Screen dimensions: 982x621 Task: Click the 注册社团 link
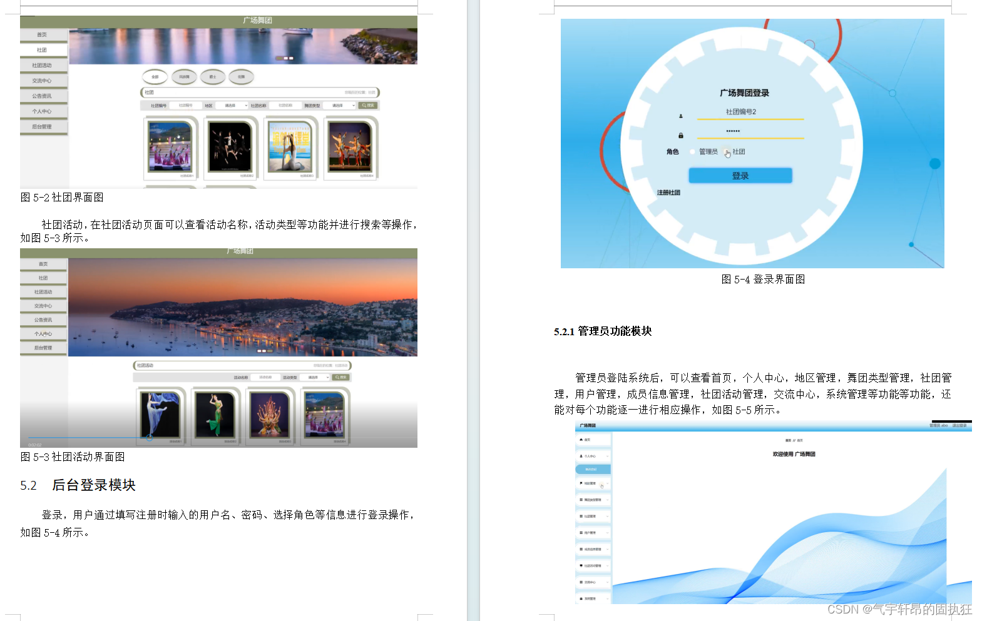(668, 193)
